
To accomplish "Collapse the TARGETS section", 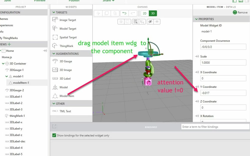I will (x=54, y=12).
